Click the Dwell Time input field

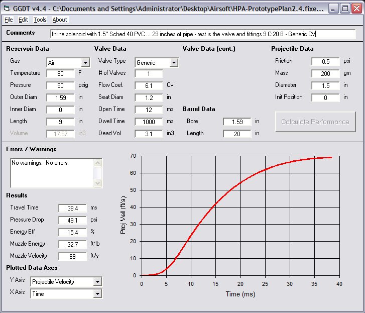click(x=149, y=122)
